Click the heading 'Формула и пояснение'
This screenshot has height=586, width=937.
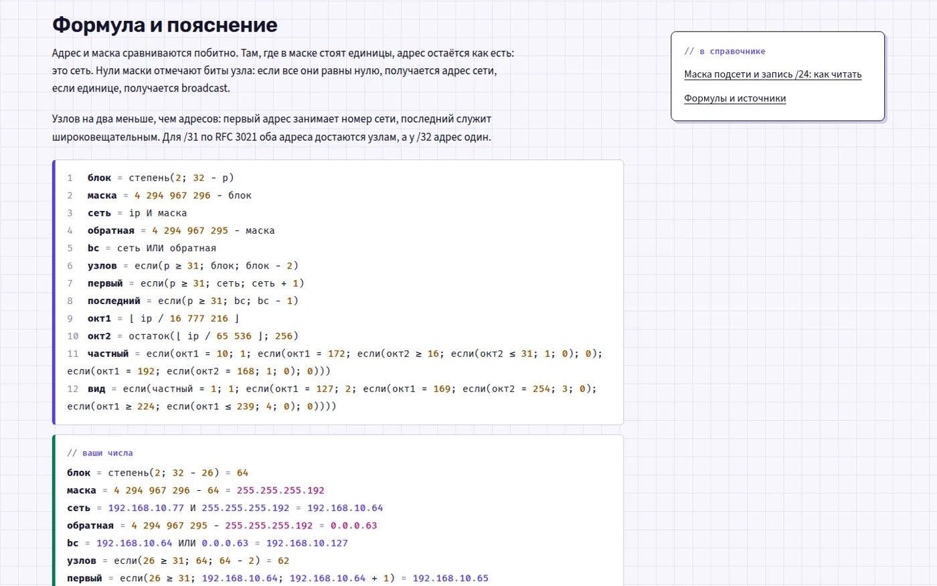point(165,25)
